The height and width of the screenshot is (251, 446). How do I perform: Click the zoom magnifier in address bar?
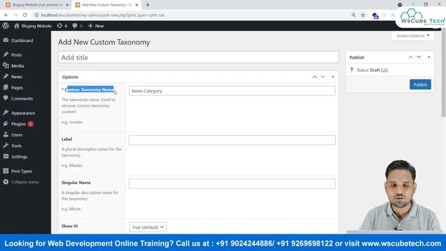[x=353, y=15]
